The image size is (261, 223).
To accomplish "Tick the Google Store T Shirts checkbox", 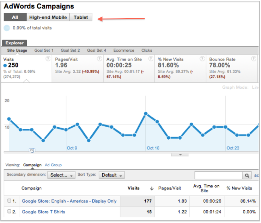I will [10, 211].
